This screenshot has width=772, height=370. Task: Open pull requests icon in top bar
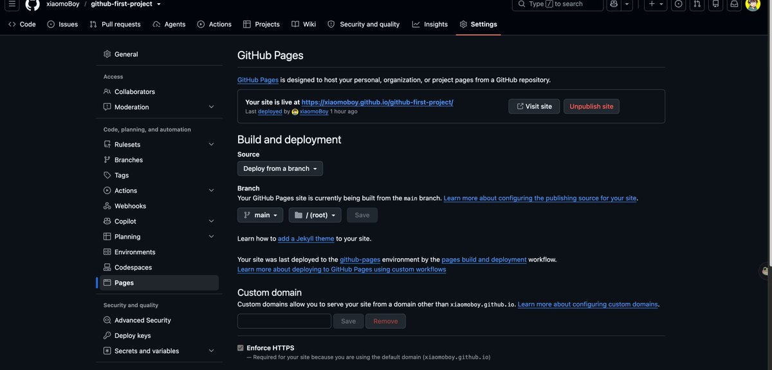tap(697, 4)
